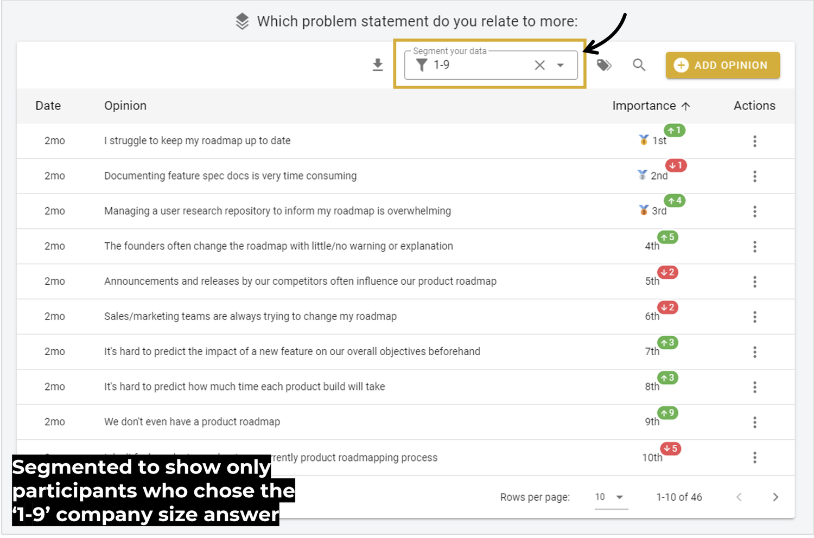The image size is (814, 538).
Task: Click the download/export icon
Action: (x=378, y=65)
